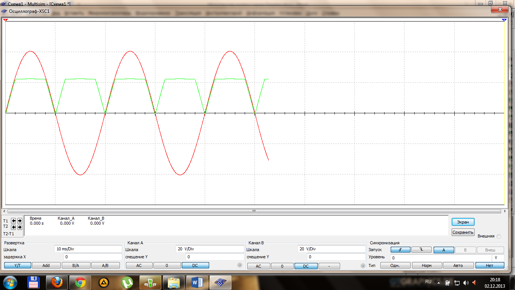Image resolution: width=515 pixels, height=290 pixels.
Task: Move cursor T1 right with arrow
Action: 20,221
